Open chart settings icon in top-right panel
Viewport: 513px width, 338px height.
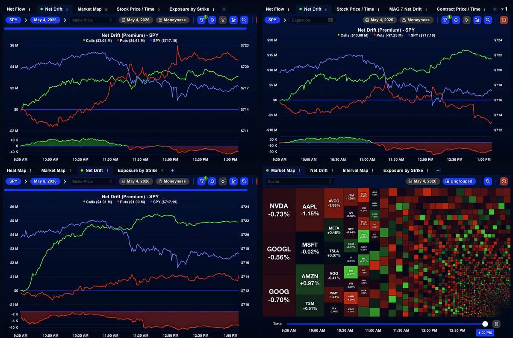point(477,20)
